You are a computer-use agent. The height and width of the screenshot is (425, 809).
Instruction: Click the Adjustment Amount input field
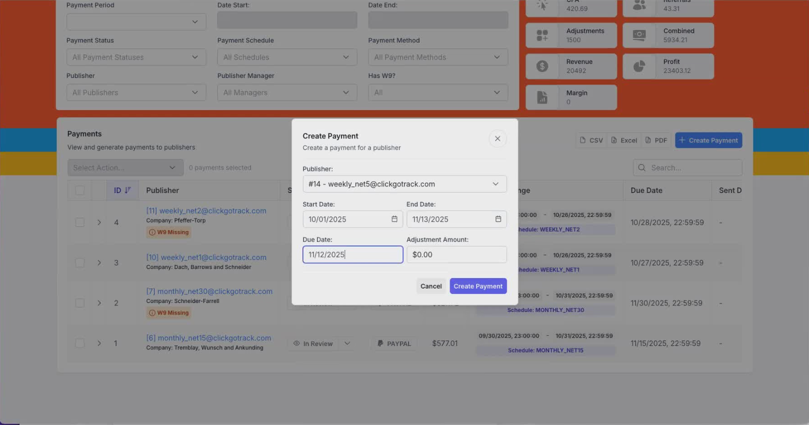click(456, 254)
